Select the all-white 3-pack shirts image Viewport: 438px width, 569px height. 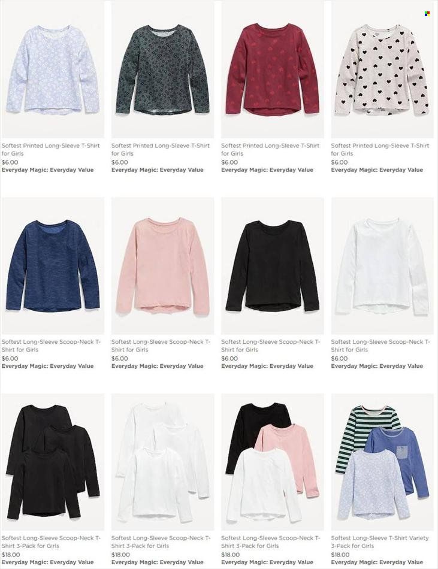[162, 462]
